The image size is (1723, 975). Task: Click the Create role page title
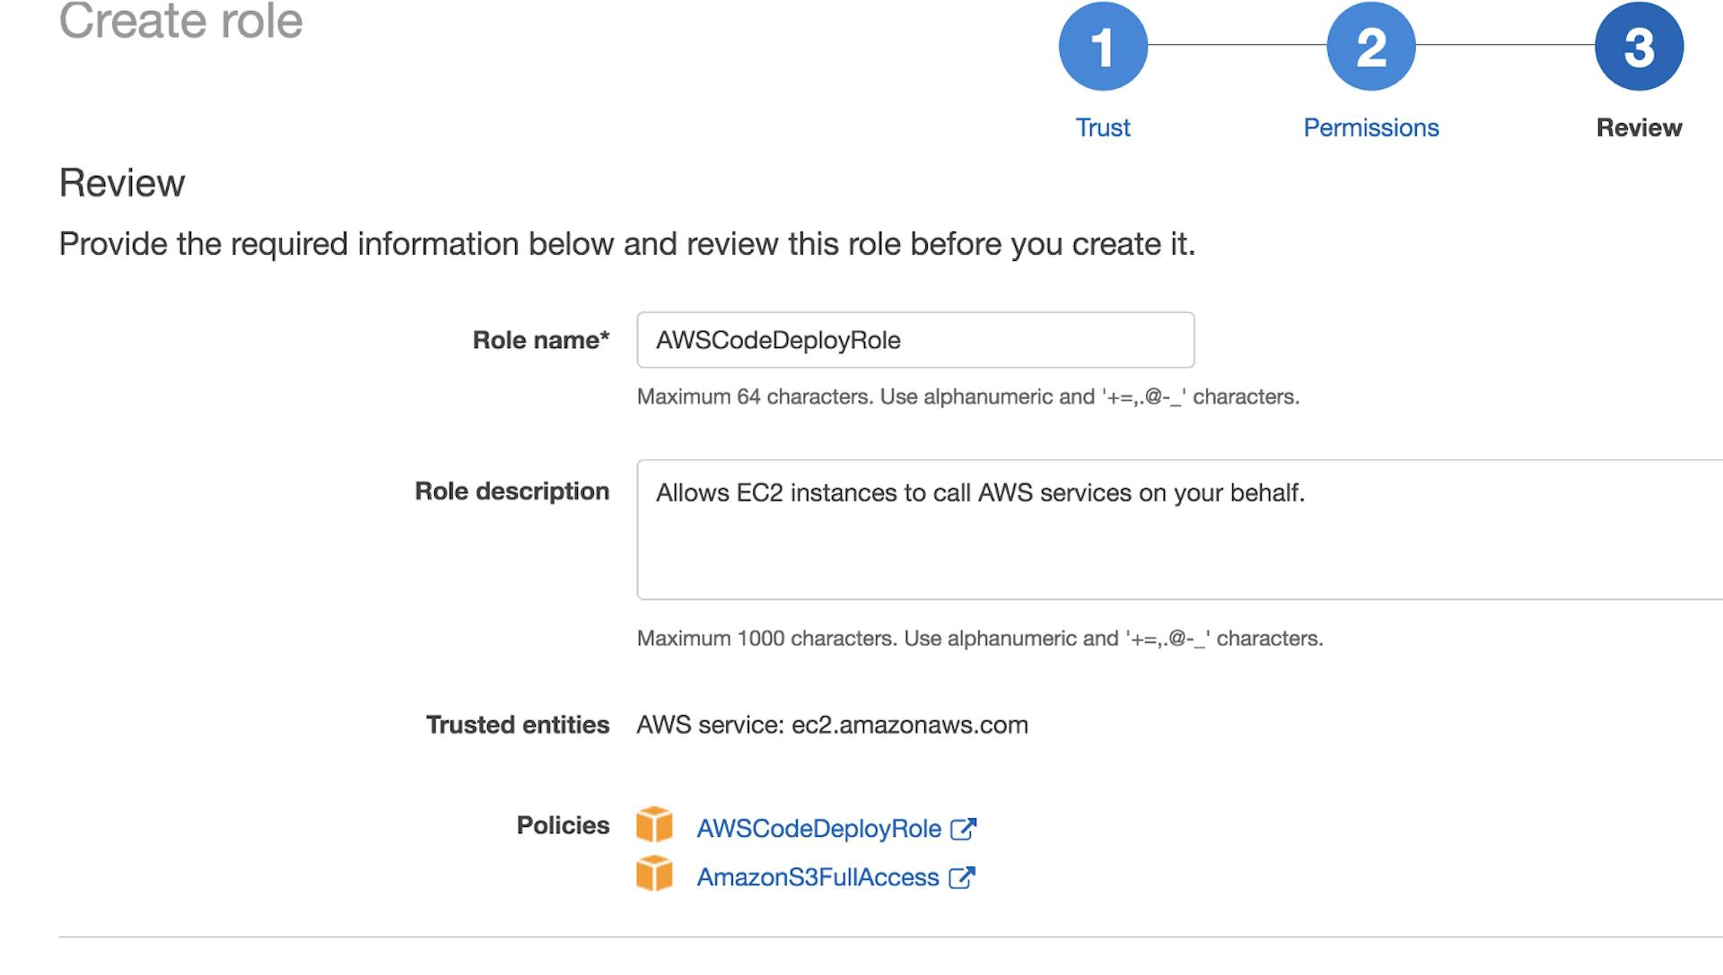tap(180, 21)
